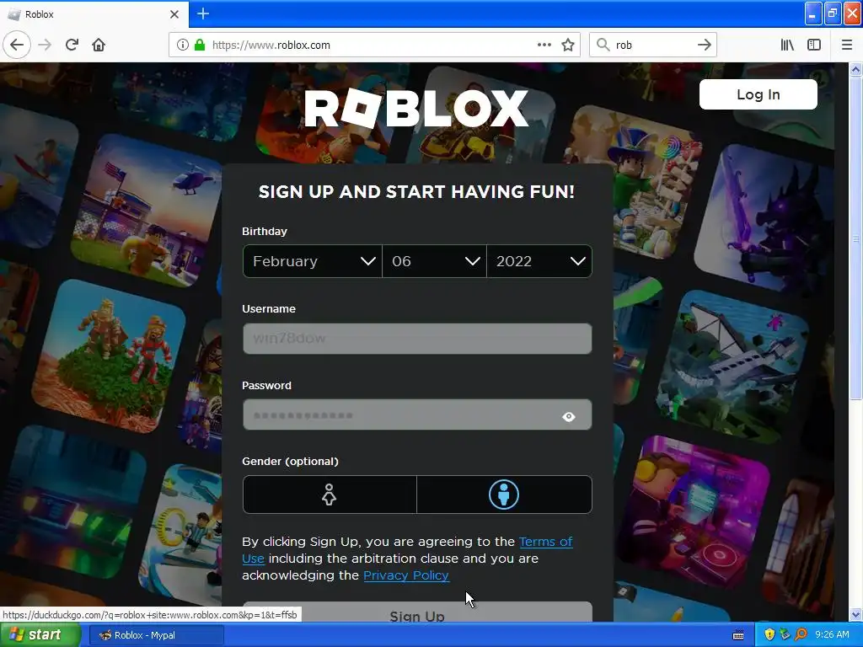
Task: Select the female gender option
Action: pyautogui.click(x=330, y=495)
